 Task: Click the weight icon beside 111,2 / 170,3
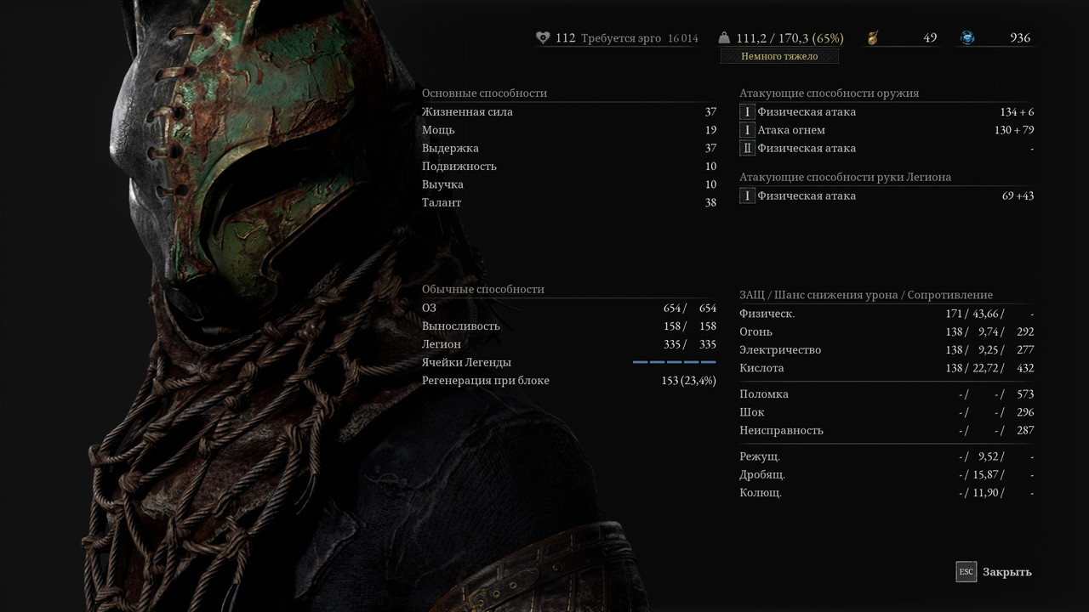click(x=725, y=38)
